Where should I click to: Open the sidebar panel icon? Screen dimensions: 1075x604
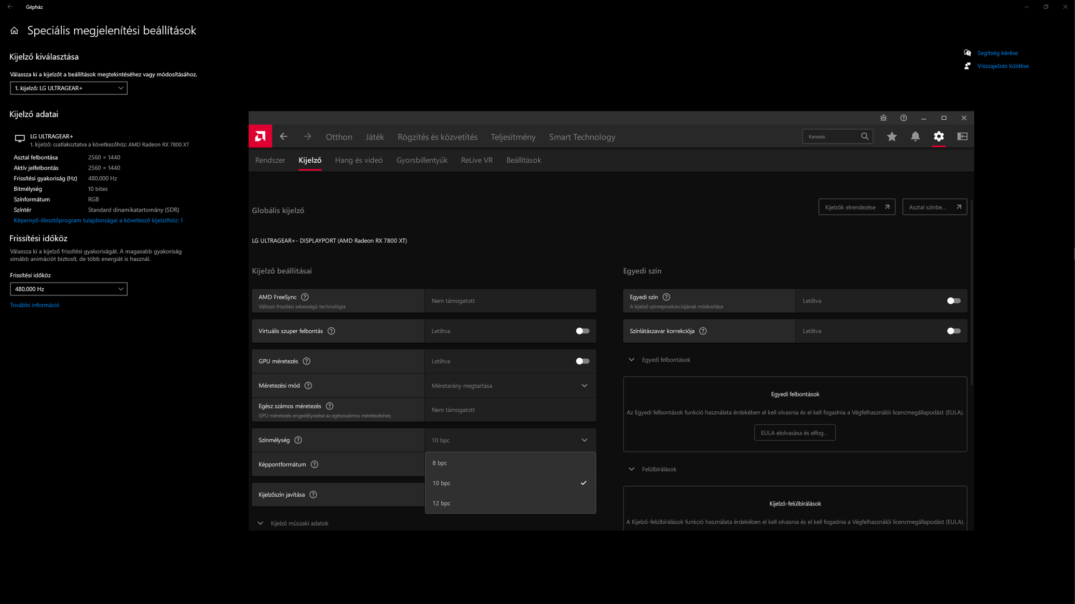tap(962, 136)
